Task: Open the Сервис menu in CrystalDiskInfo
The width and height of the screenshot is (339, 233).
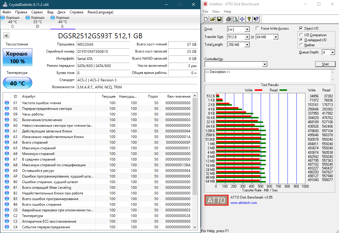Action: click(37, 12)
